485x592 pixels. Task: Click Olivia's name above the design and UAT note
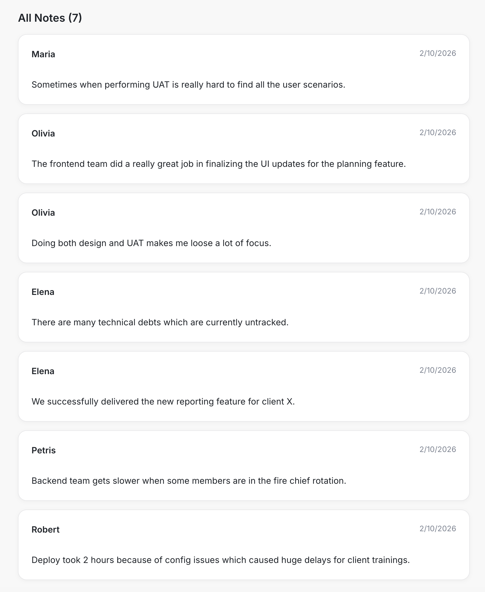coord(43,213)
